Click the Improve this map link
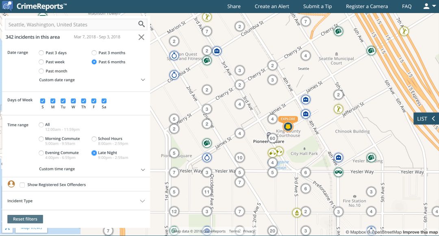Screen dimensions: 439x236 (420, 232)
